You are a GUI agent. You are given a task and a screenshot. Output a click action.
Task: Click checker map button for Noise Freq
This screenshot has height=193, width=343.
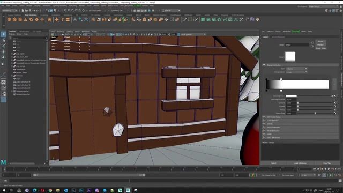tap(335, 113)
